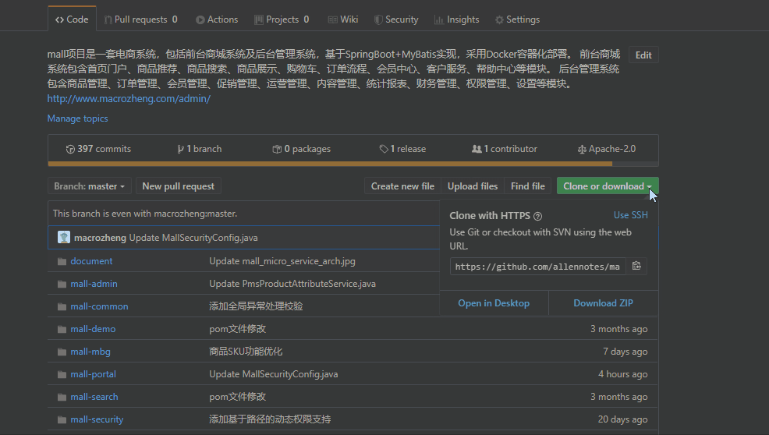Viewport: 769px width, 435px height.
Task: Click Upload files button
Action: point(473,186)
